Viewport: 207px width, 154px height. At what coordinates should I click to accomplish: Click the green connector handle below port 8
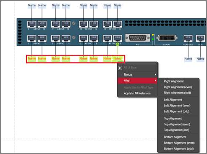click(x=118, y=44)
